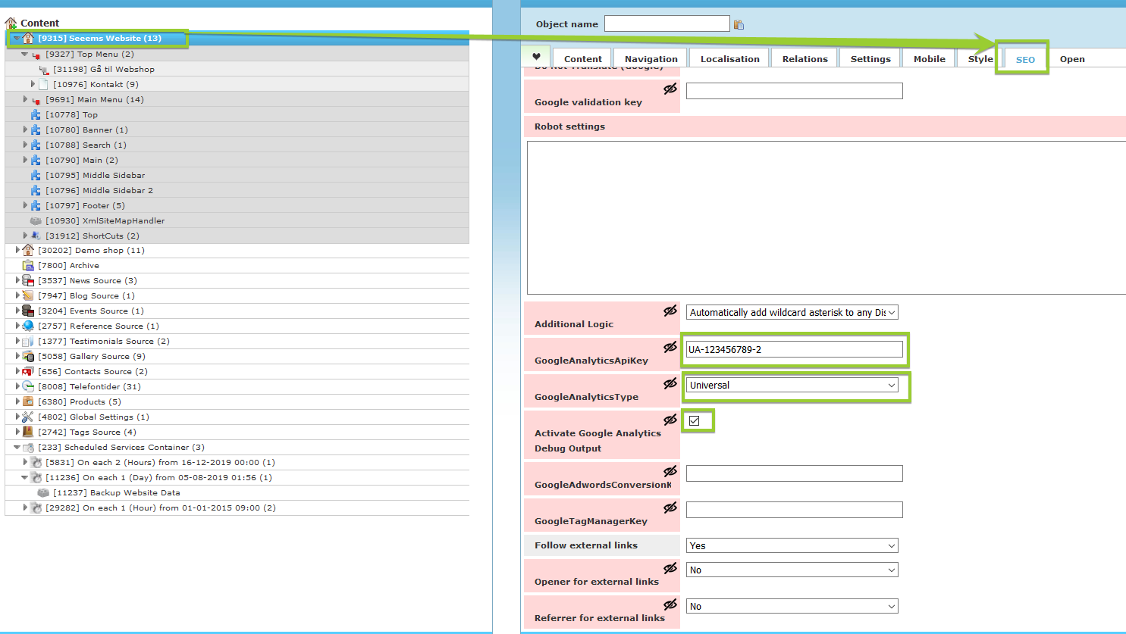This screenshot has height=634, width=1126.
Task: Uncheck Activate Google Analytics Debug Output
Action: point(695,420)
